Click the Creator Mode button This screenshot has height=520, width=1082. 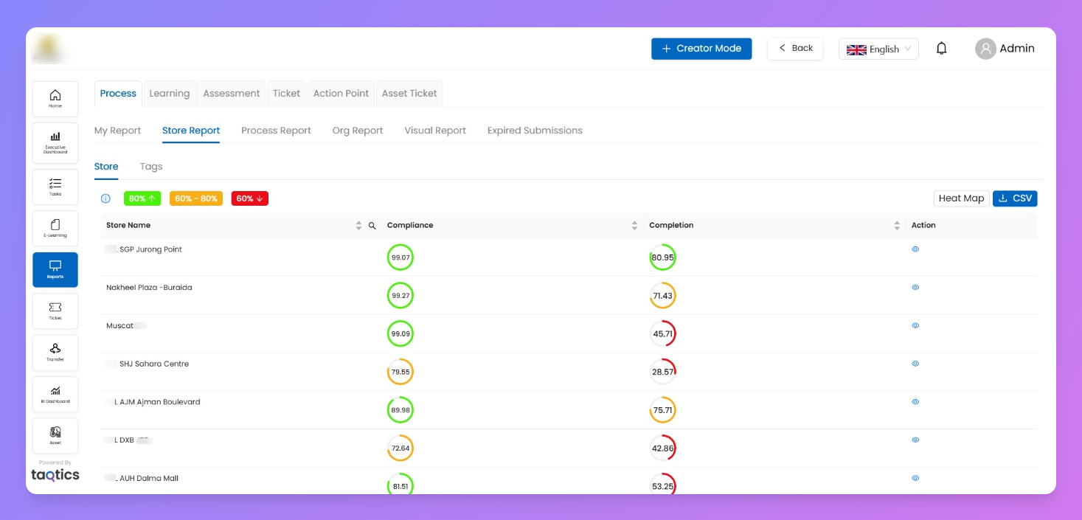(701, 49)
